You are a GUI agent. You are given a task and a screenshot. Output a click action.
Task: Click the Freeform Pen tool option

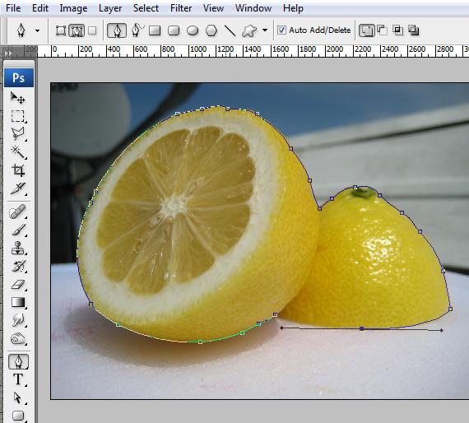[137, 30]
